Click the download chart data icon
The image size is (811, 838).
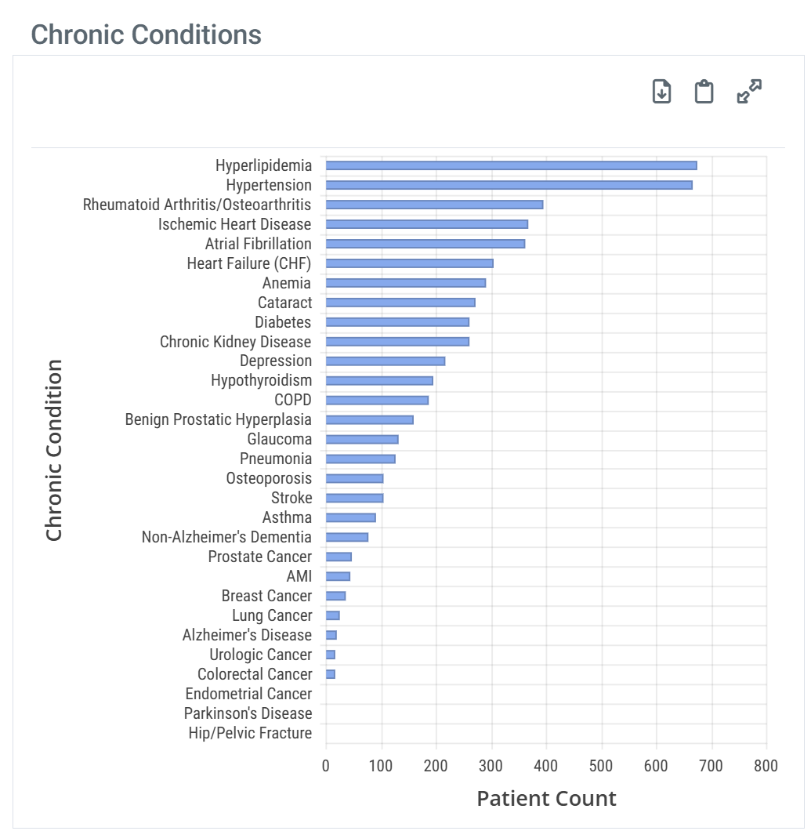(x=662, y=92)
